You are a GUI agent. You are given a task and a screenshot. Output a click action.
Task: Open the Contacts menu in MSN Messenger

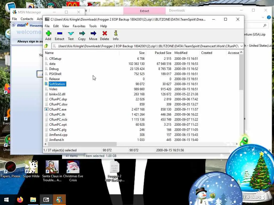coord(27,19)
